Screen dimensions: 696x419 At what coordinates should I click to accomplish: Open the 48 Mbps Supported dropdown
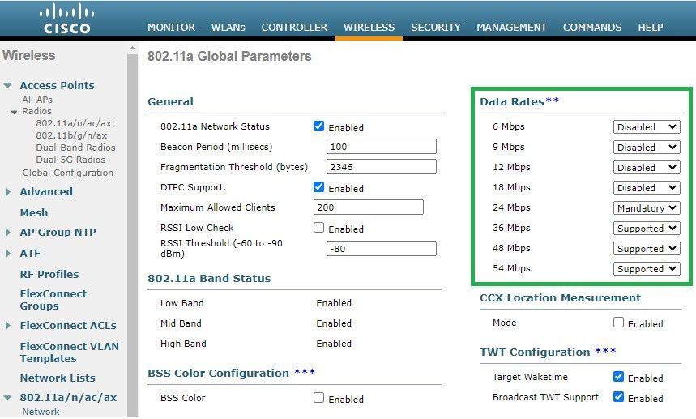pos(647,249)
